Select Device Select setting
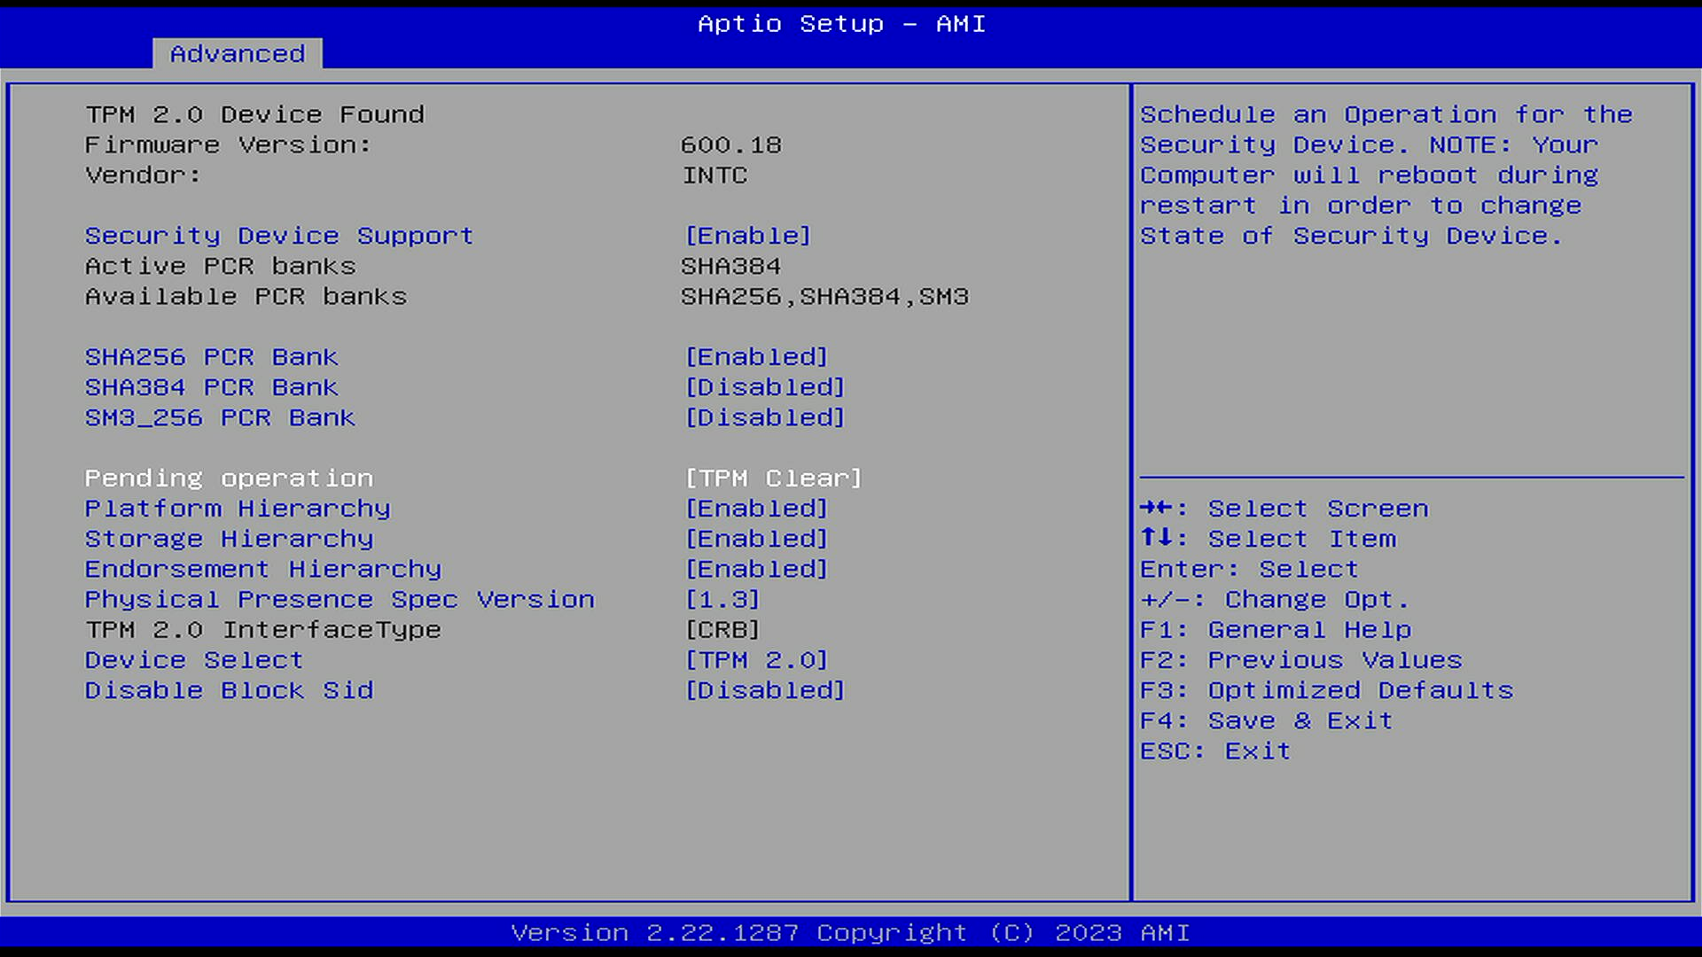The image size is (1702, 957). [x=194, y=660]
